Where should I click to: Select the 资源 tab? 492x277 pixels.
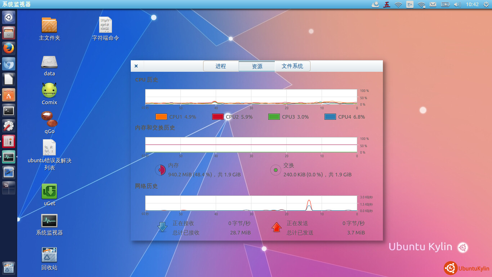click(257, 66)
